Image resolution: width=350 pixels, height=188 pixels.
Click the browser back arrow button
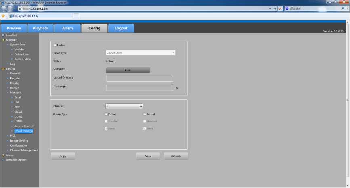tap(4, 8)
